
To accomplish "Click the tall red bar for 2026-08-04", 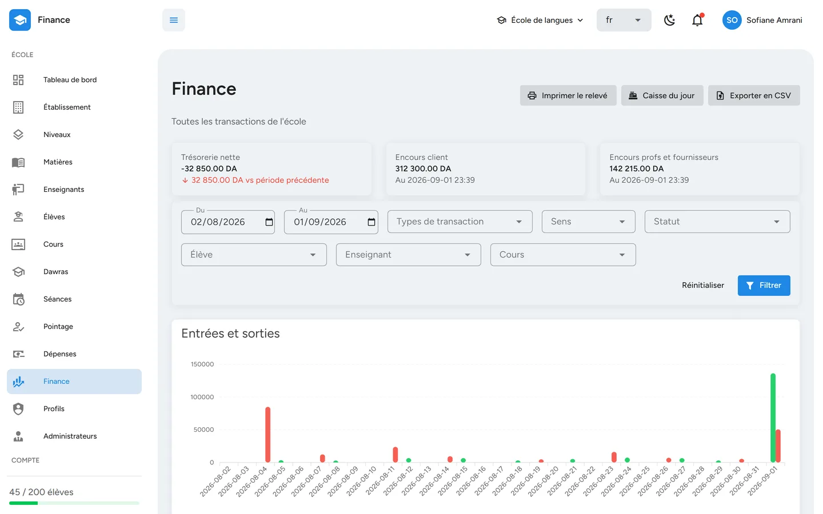I will tap(267, 435).
